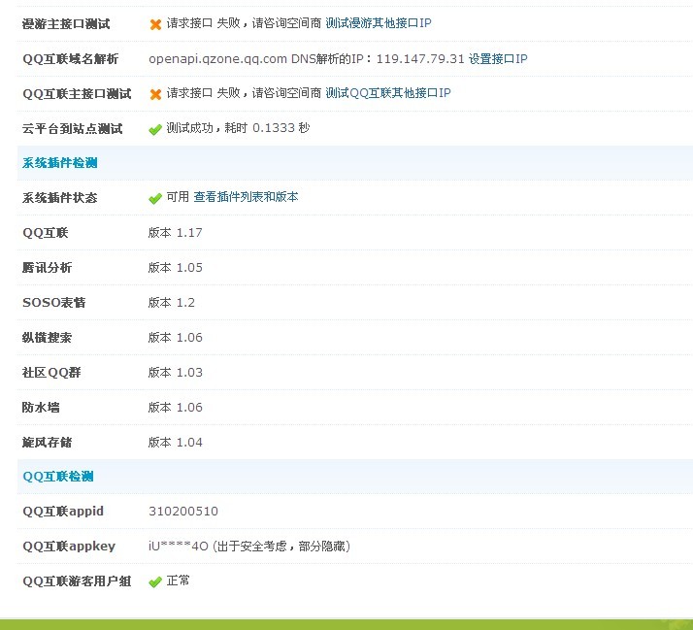This screenshot has width=693, height=630.
Task: Click the SOSO表情 row label
Action: click(54, 303)
